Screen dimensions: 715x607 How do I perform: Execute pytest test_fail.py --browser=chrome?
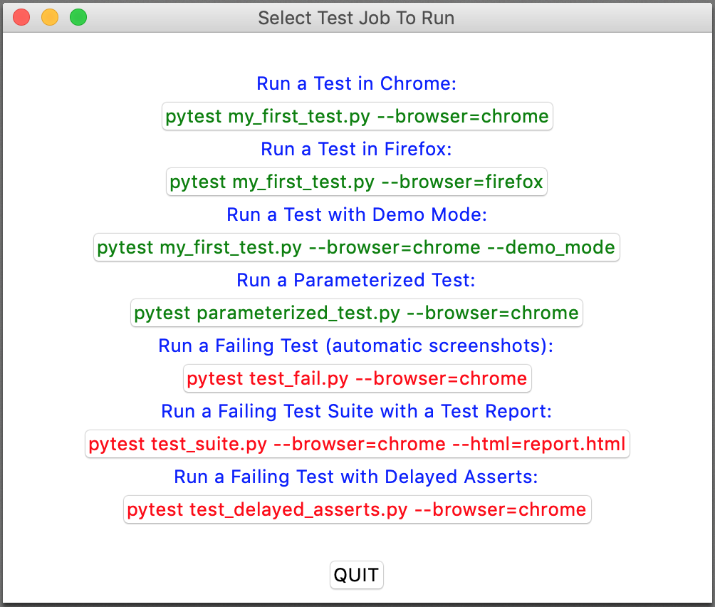tap(357, 378)
